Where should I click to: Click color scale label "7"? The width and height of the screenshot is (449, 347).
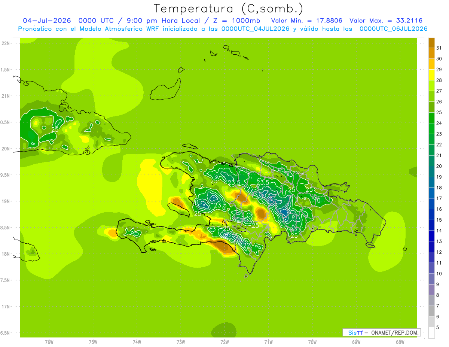437,306
